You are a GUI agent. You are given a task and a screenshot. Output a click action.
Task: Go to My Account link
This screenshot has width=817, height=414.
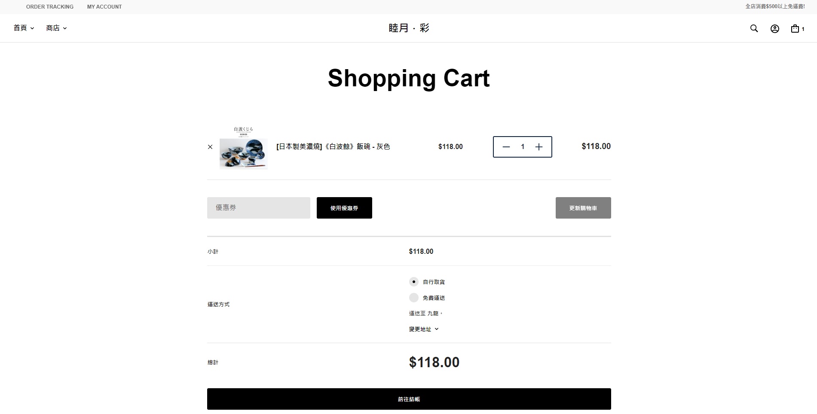104,7
